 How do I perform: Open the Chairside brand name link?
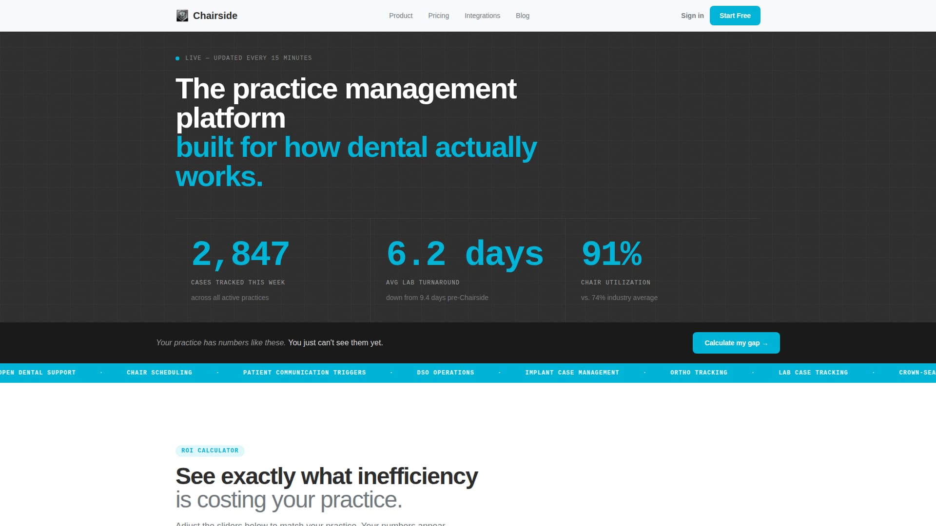[215, 16]
